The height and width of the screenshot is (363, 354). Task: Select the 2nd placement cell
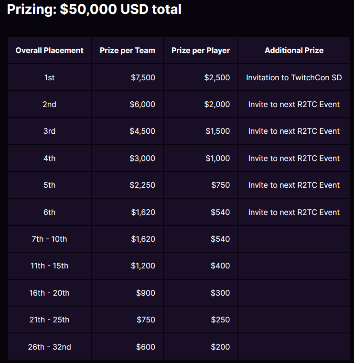tap(49, 104)
